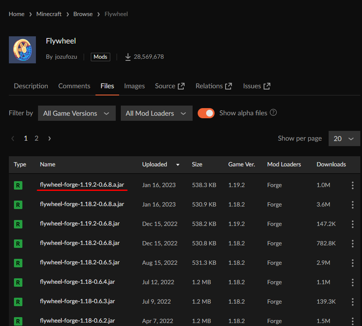Select page 1 of files
Viewport: 362px width, 326px height.
tap(26, 138)
